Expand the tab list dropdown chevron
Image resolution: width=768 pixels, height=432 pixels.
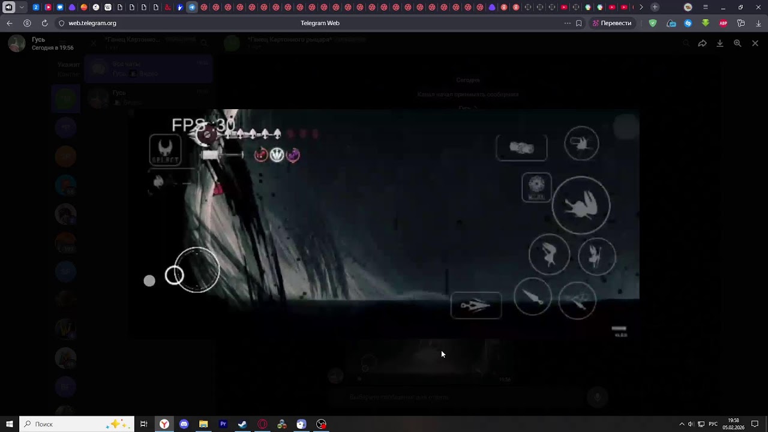[x=22, y=7]
